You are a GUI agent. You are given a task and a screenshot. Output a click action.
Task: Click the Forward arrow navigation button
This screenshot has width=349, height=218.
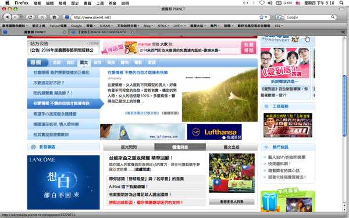15,17
